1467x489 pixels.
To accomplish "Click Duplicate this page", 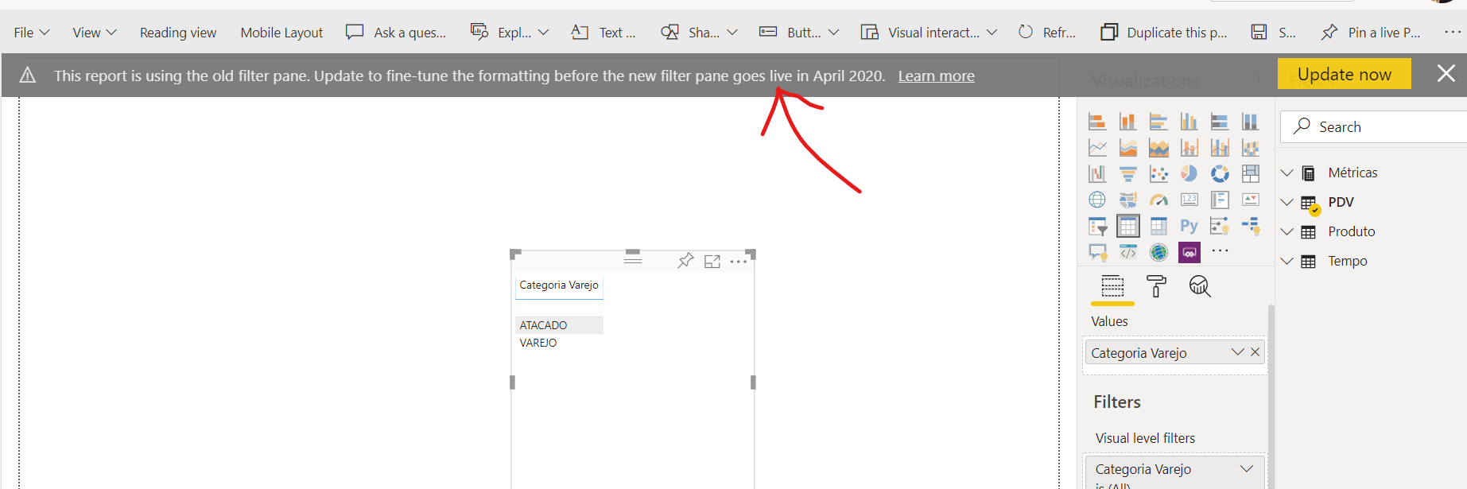I will coord(1164,33).
